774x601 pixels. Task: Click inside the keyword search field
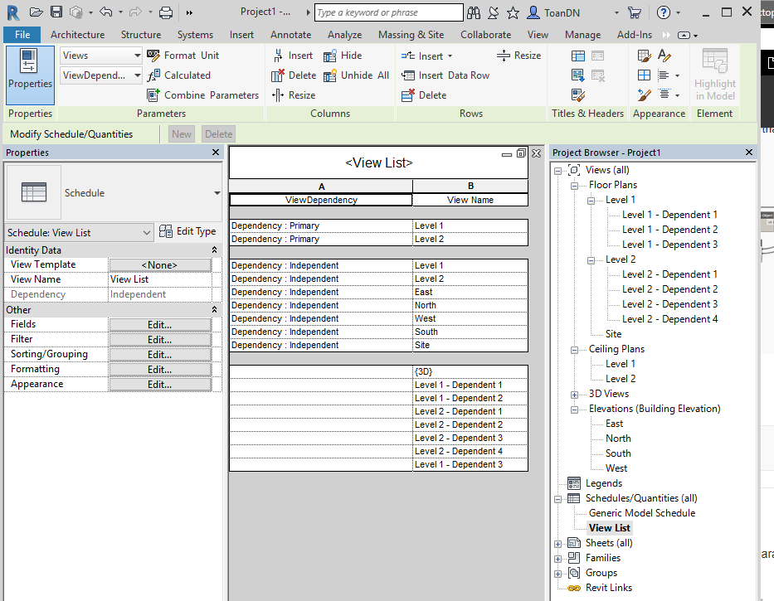(388, 12)
